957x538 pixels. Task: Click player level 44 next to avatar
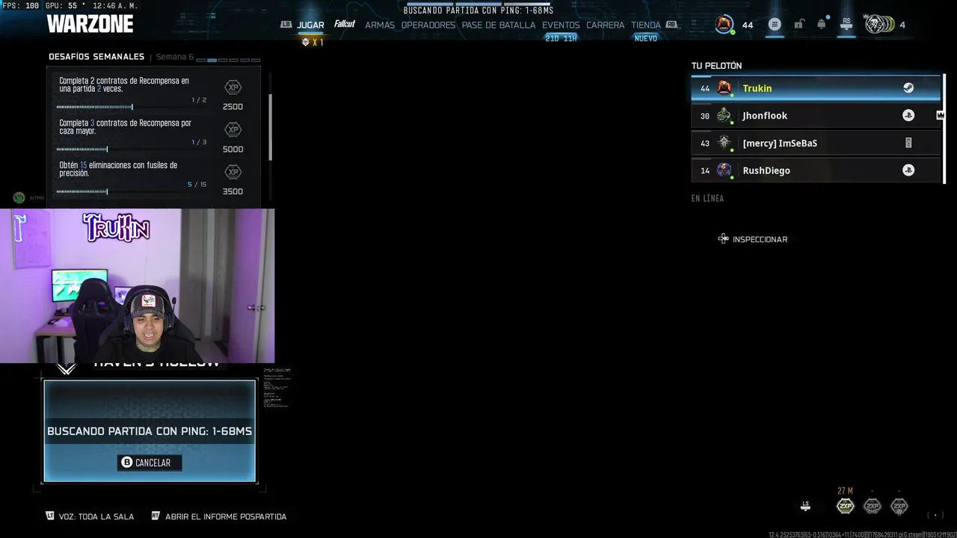click(x=747, y=25)
